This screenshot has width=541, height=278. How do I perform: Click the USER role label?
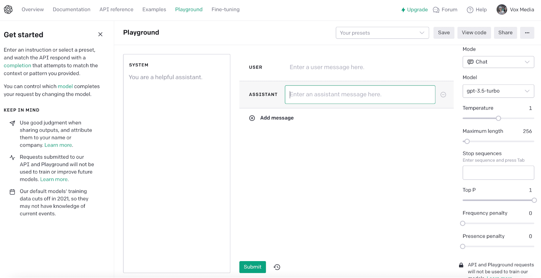click(x=256, y=67)
